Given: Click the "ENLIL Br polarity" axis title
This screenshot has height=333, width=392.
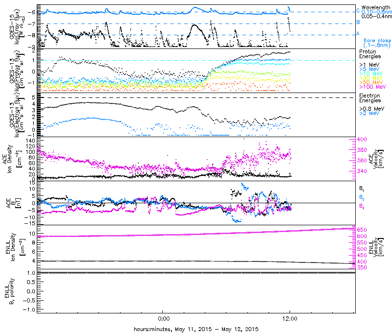Looking at the screenshot, I should (10, 291).
